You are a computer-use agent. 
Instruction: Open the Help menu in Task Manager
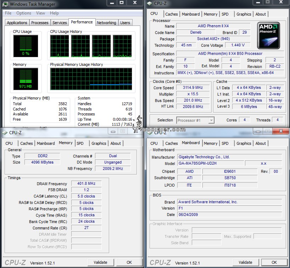tap(54, 13)
